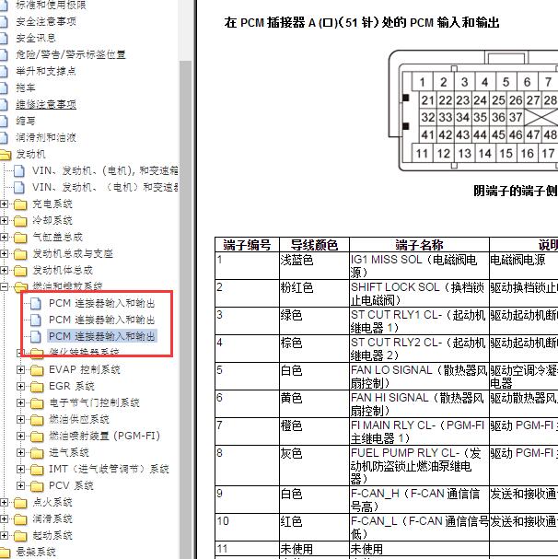Screen dimensions: 558x559
Task: Expand the 起动系统 node
Action: click(x=4, y=535)
